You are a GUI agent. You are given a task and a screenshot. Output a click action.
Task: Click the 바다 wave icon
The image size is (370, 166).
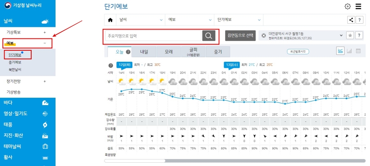[45, 103]
